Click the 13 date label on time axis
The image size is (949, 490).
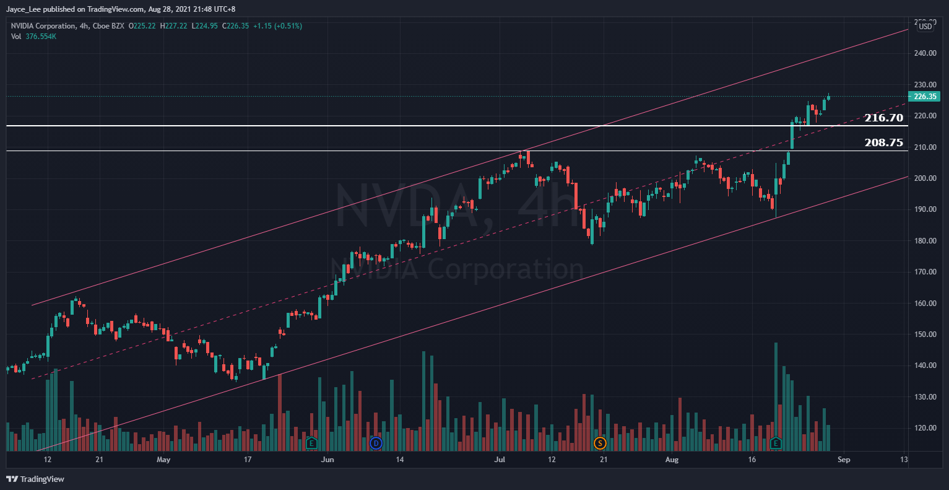pos(904,460)
